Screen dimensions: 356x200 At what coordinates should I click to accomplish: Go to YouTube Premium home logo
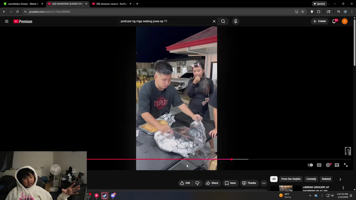(23, 21)
